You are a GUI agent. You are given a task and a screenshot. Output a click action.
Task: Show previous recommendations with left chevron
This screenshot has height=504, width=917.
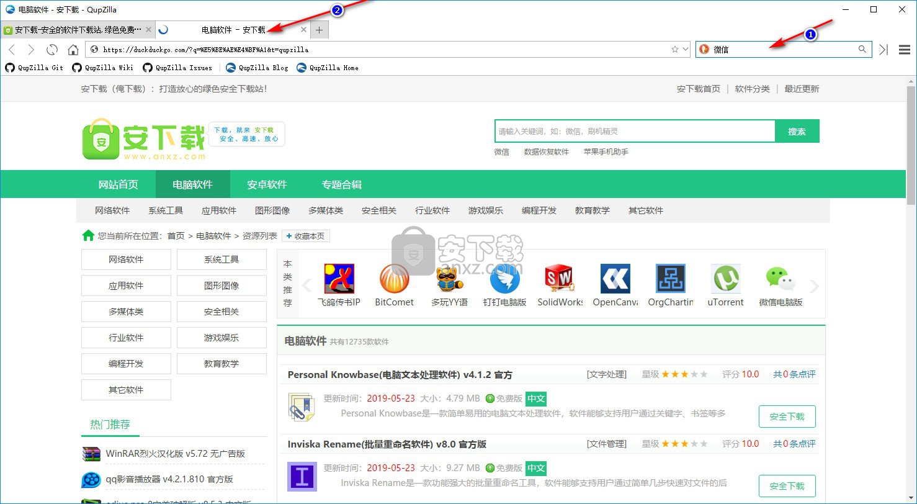[x=306, y=286]
